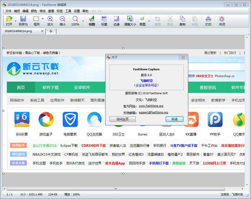Add a new tab with plus button
The width and height of the screenshot is (251, 199).
point(51,31)
